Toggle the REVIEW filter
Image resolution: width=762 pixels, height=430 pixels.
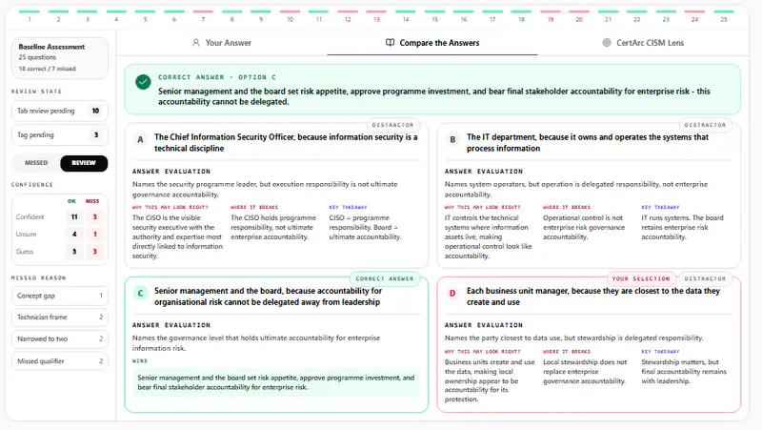click(84, 163)
